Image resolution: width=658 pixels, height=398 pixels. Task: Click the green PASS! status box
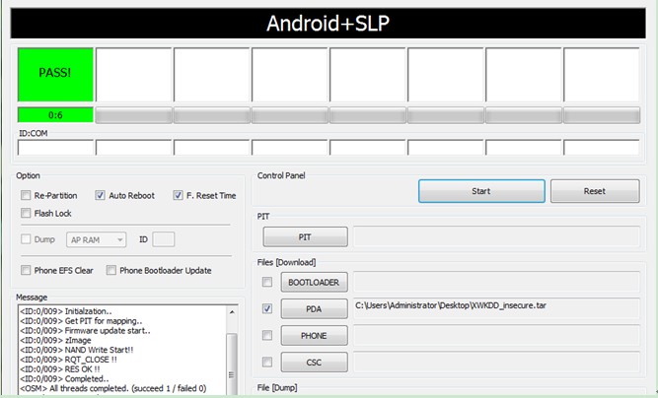pyautogui.click(x=55, y=75)
